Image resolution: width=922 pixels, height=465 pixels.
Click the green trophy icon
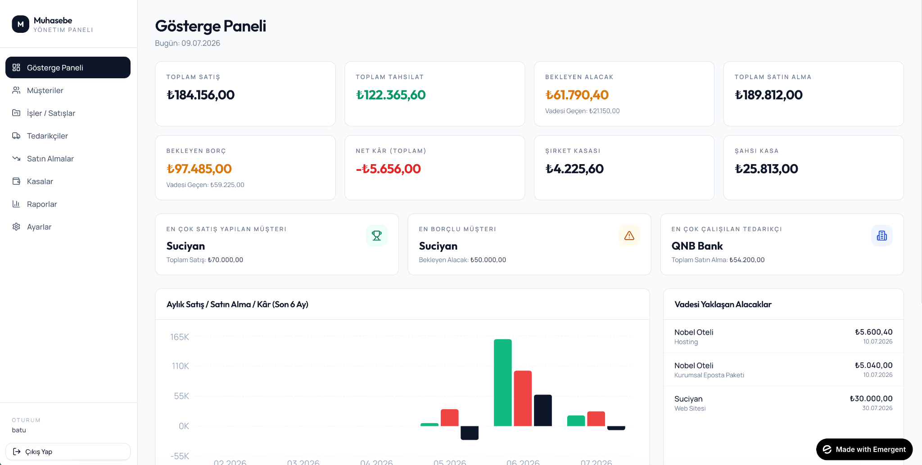point(377,236)
